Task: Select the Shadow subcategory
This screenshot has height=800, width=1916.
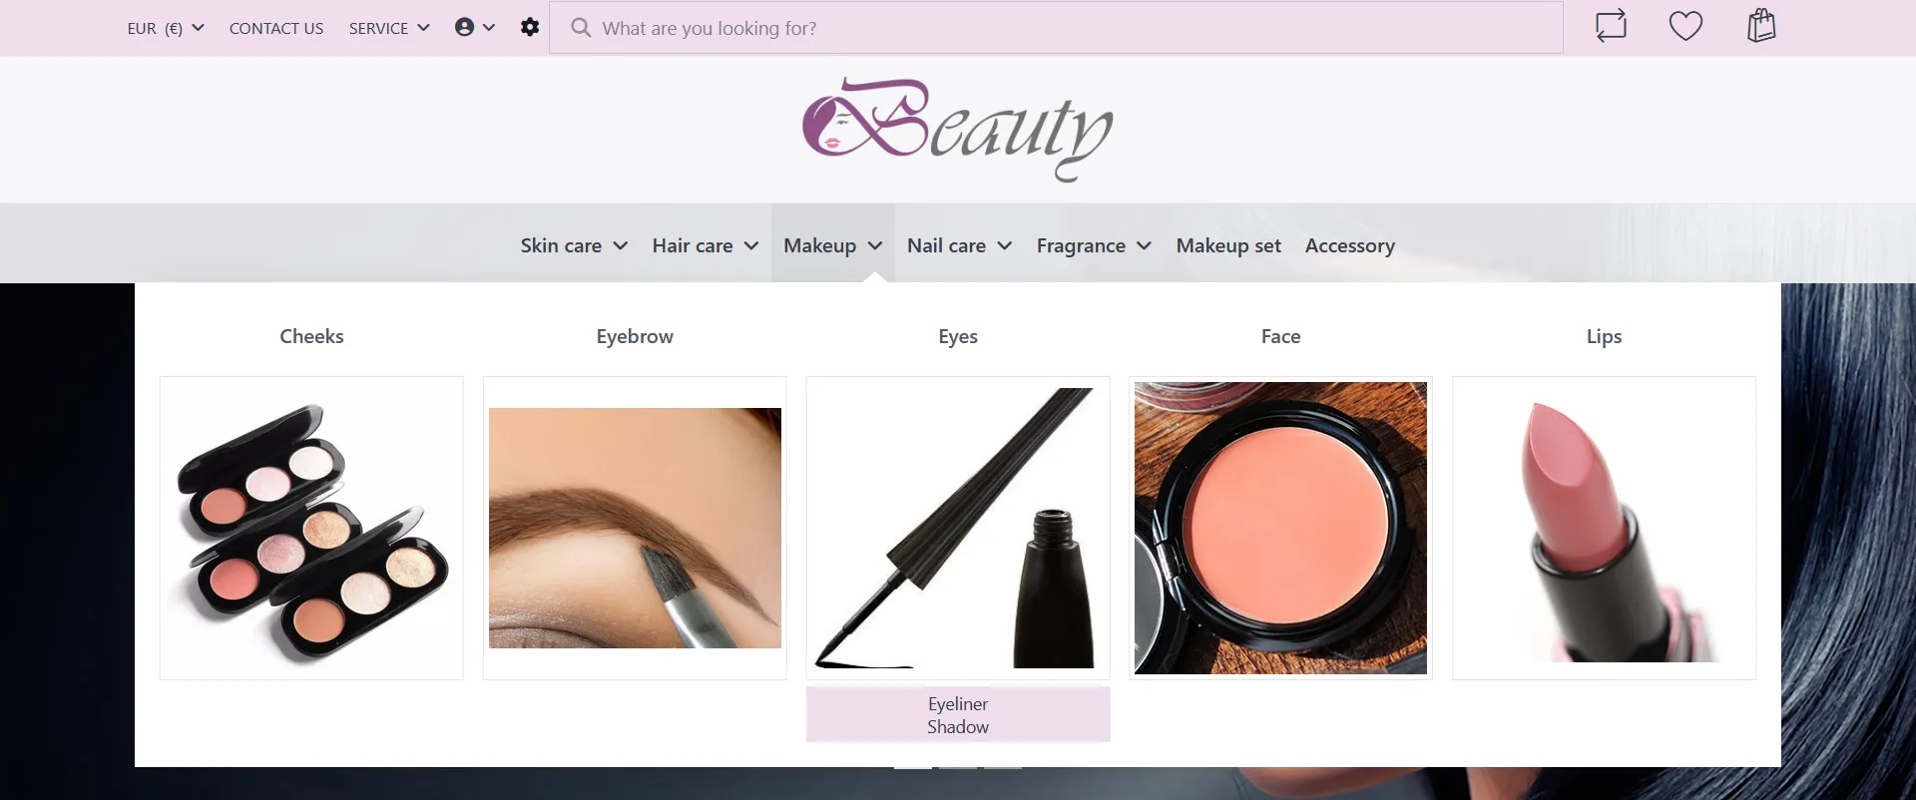Action: pos(958,727)
